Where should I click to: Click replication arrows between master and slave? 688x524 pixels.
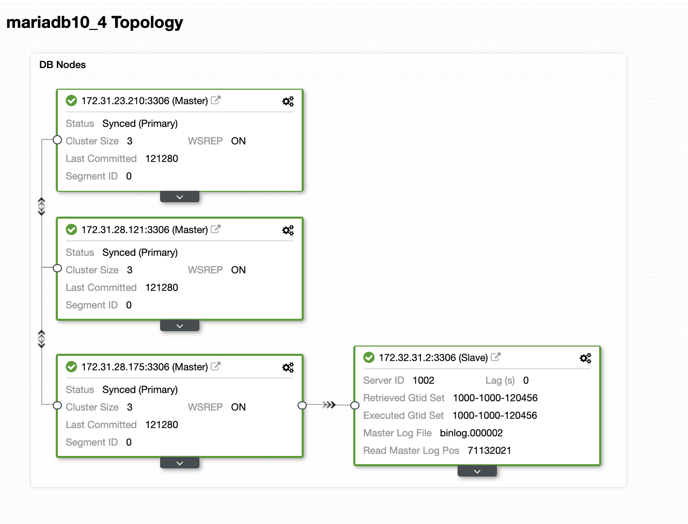(x=329, y=405)
